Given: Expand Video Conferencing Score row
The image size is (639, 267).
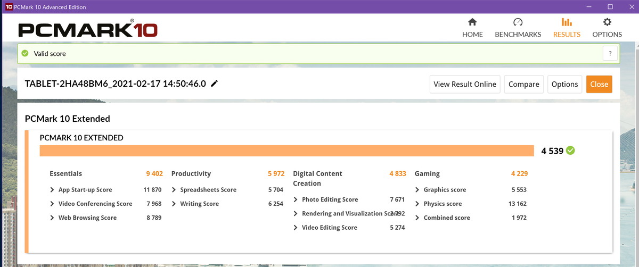Looking at the screenshot, I should tap(52, 204).
